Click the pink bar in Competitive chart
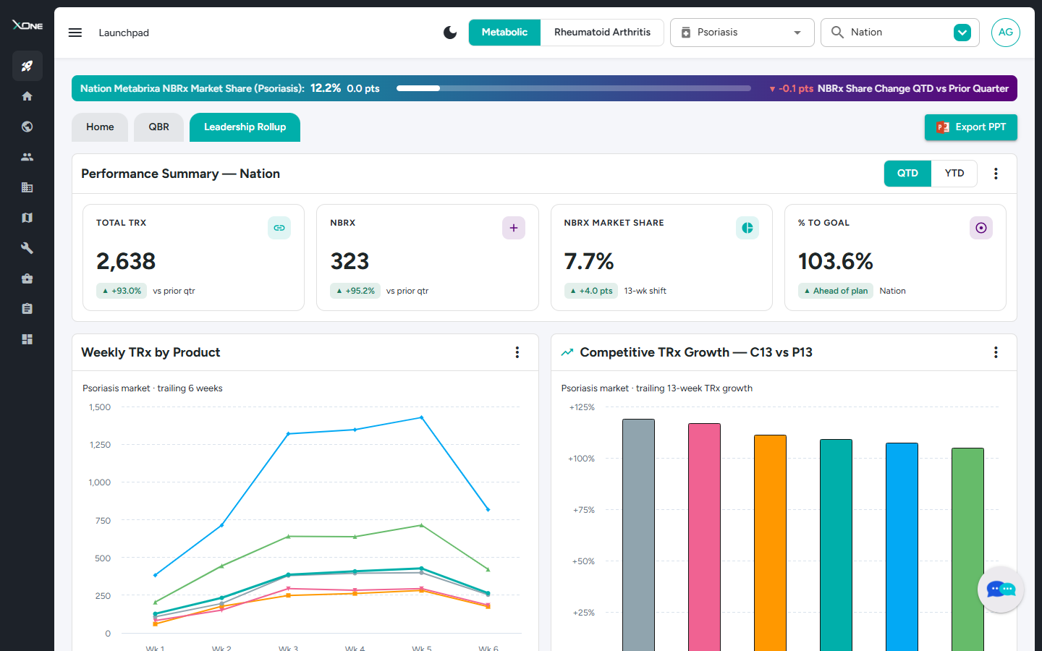The image size is (1042, 651). click(704, 537)
